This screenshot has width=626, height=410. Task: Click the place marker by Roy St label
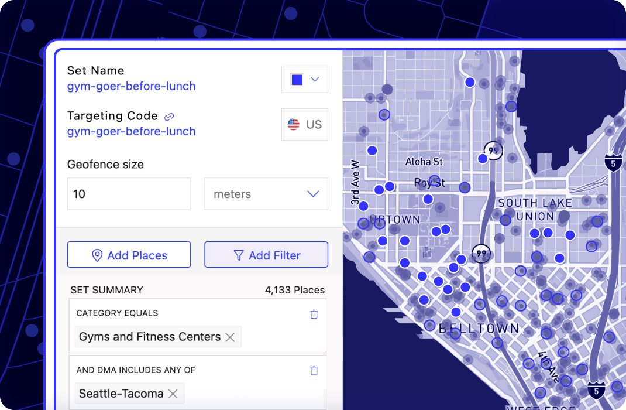434,180
